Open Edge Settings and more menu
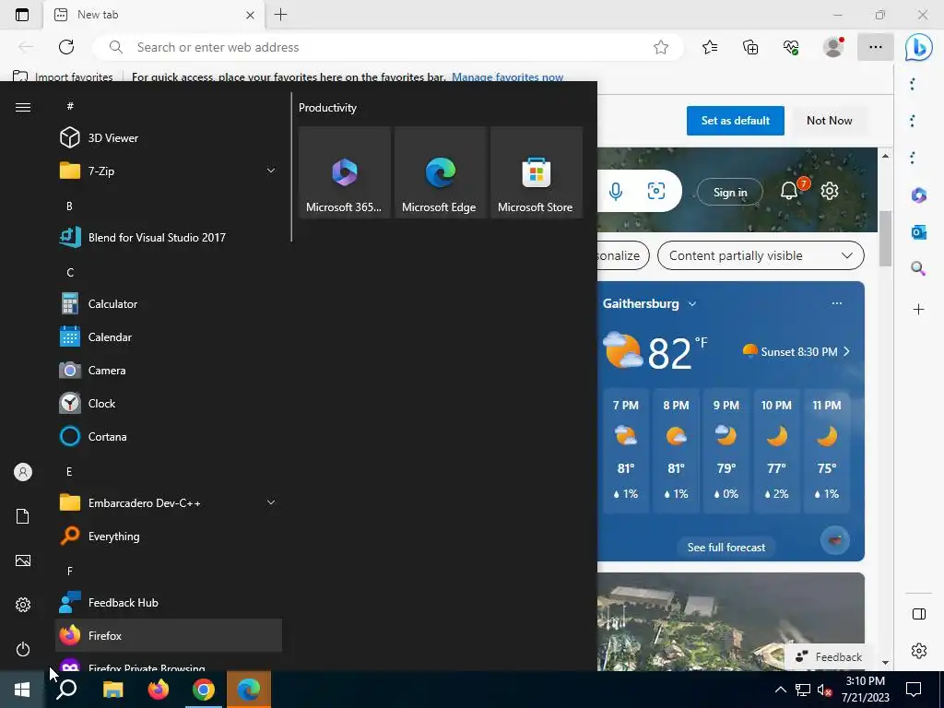Image resolution: width=944 pixels, height=708 pixels. [x=876, y=47]
